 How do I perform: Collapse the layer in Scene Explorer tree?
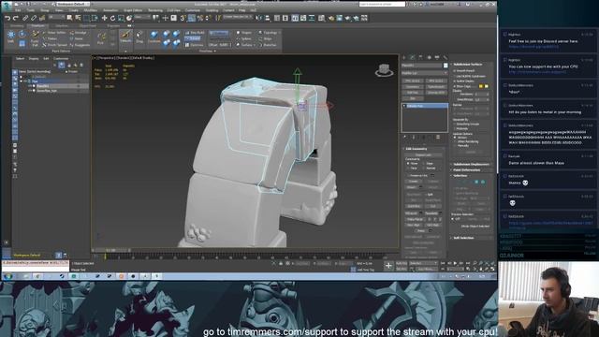[x=22, y=81]
